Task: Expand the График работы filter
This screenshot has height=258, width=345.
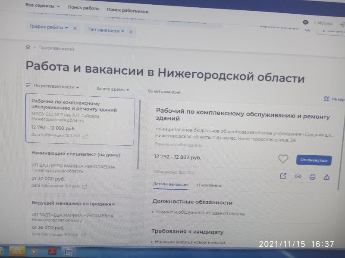Action: 49,27
